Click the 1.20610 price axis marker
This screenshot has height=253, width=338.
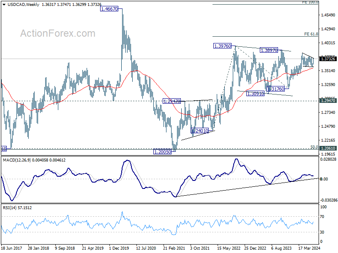[x=328, y=148]
